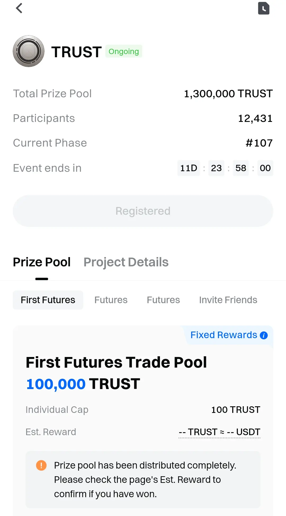Screen dimensions: 286x516
Task: Tap the orange warning exclamation icon
Action: coord(41,465)
